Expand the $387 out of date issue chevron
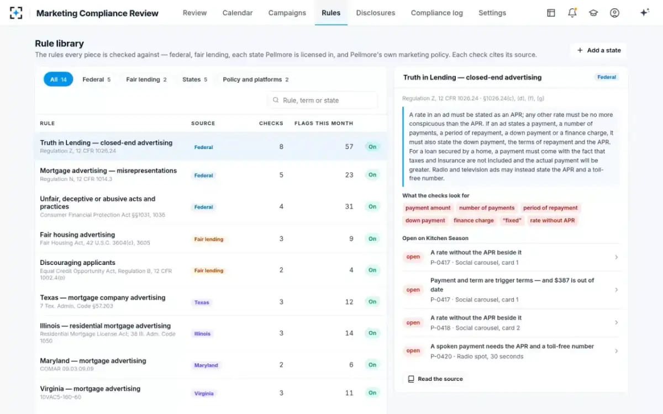The height and width of the screenshot is (414, 663). pos(616,290)
